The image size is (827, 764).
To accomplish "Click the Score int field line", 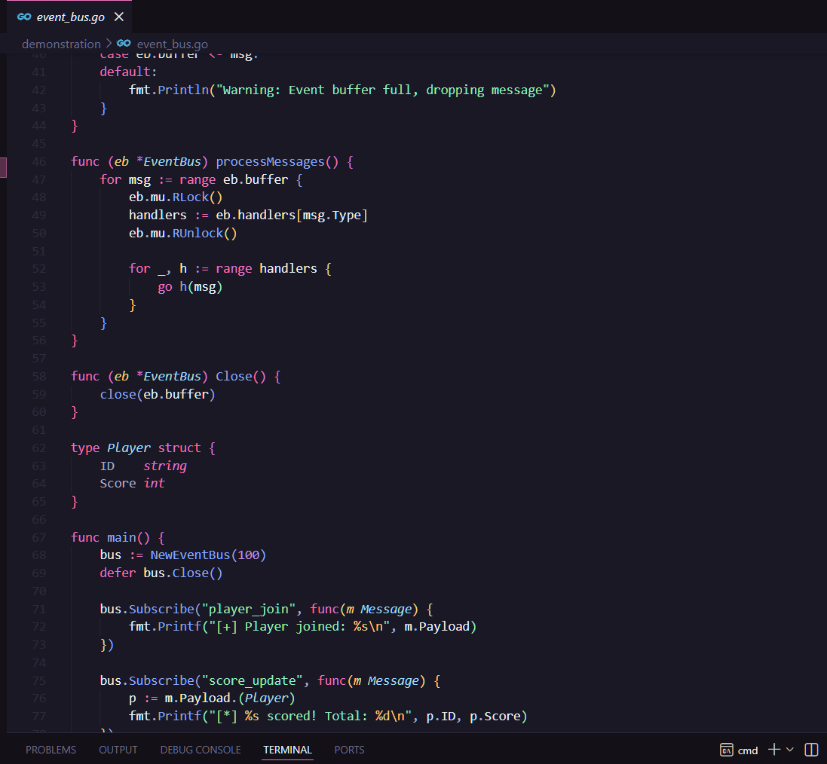I will click(x=133, y=483).
